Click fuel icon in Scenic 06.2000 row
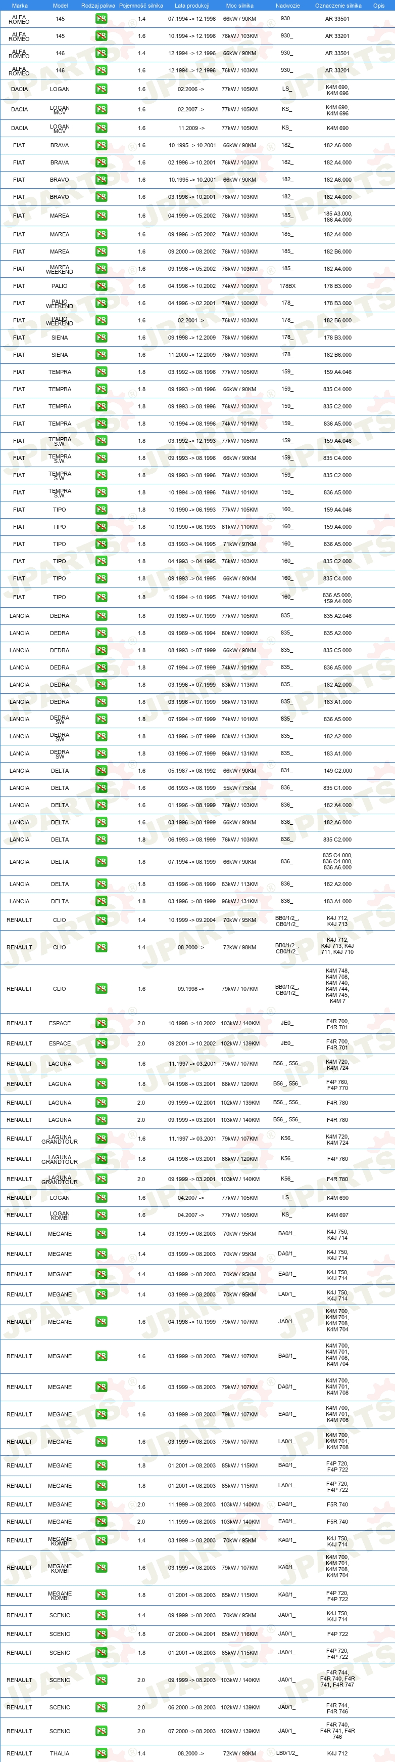 (101, 1707)
